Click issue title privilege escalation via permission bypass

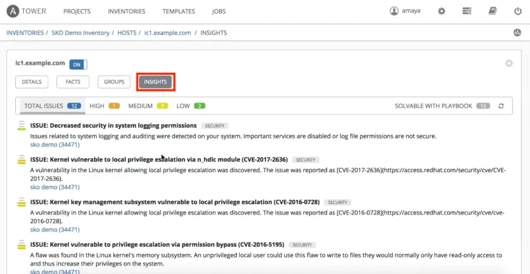157,245
